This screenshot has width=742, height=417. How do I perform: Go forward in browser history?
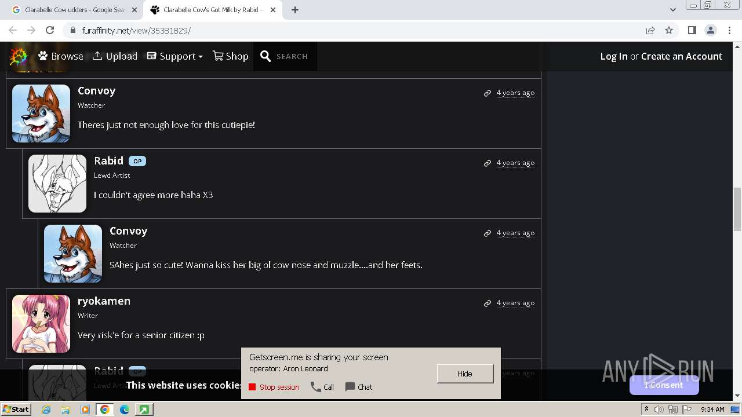click(x=31, y=30)
